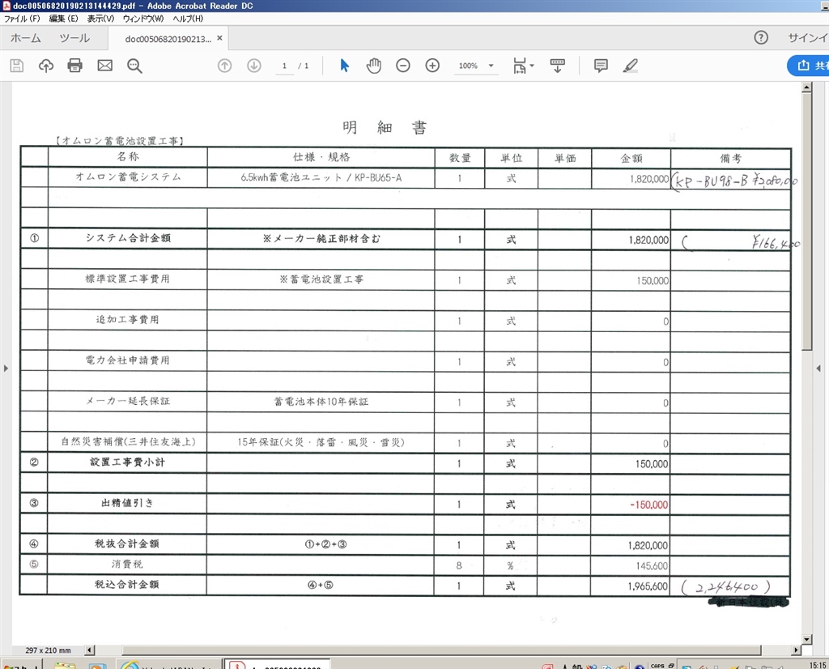Click the Save file icon
The height and width of the screenshot is (669, 829).
point(17,66)
